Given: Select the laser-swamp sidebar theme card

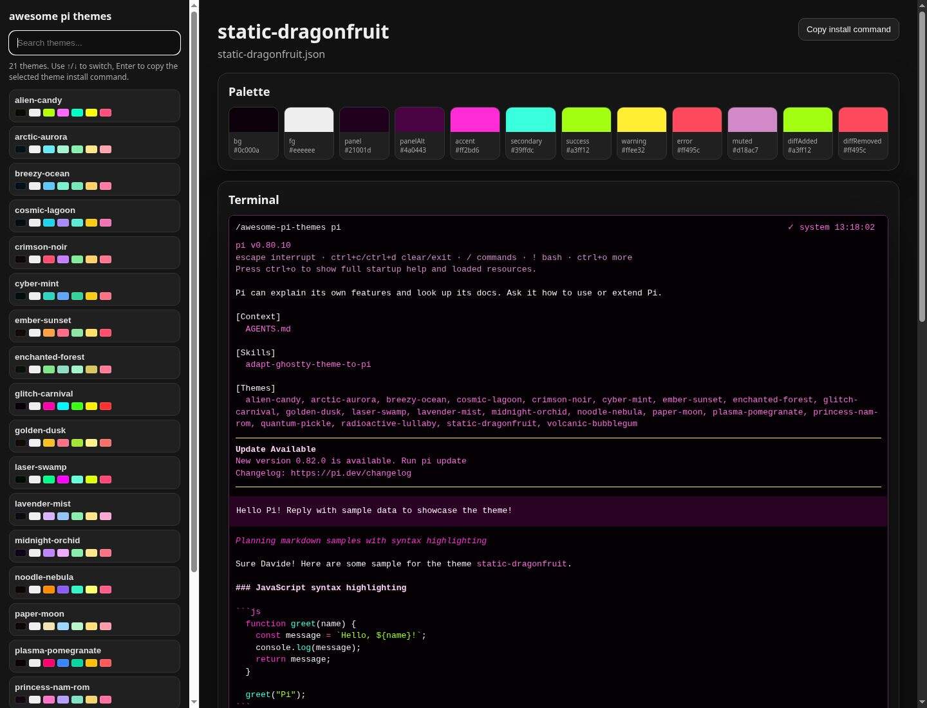Looking at the screenshot, I should pyautogui.click(x=95, y=473).
